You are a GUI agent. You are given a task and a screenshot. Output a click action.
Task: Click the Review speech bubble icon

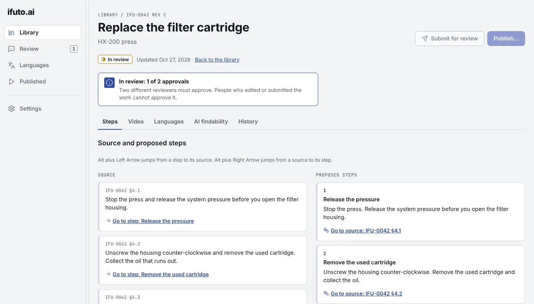11,49
